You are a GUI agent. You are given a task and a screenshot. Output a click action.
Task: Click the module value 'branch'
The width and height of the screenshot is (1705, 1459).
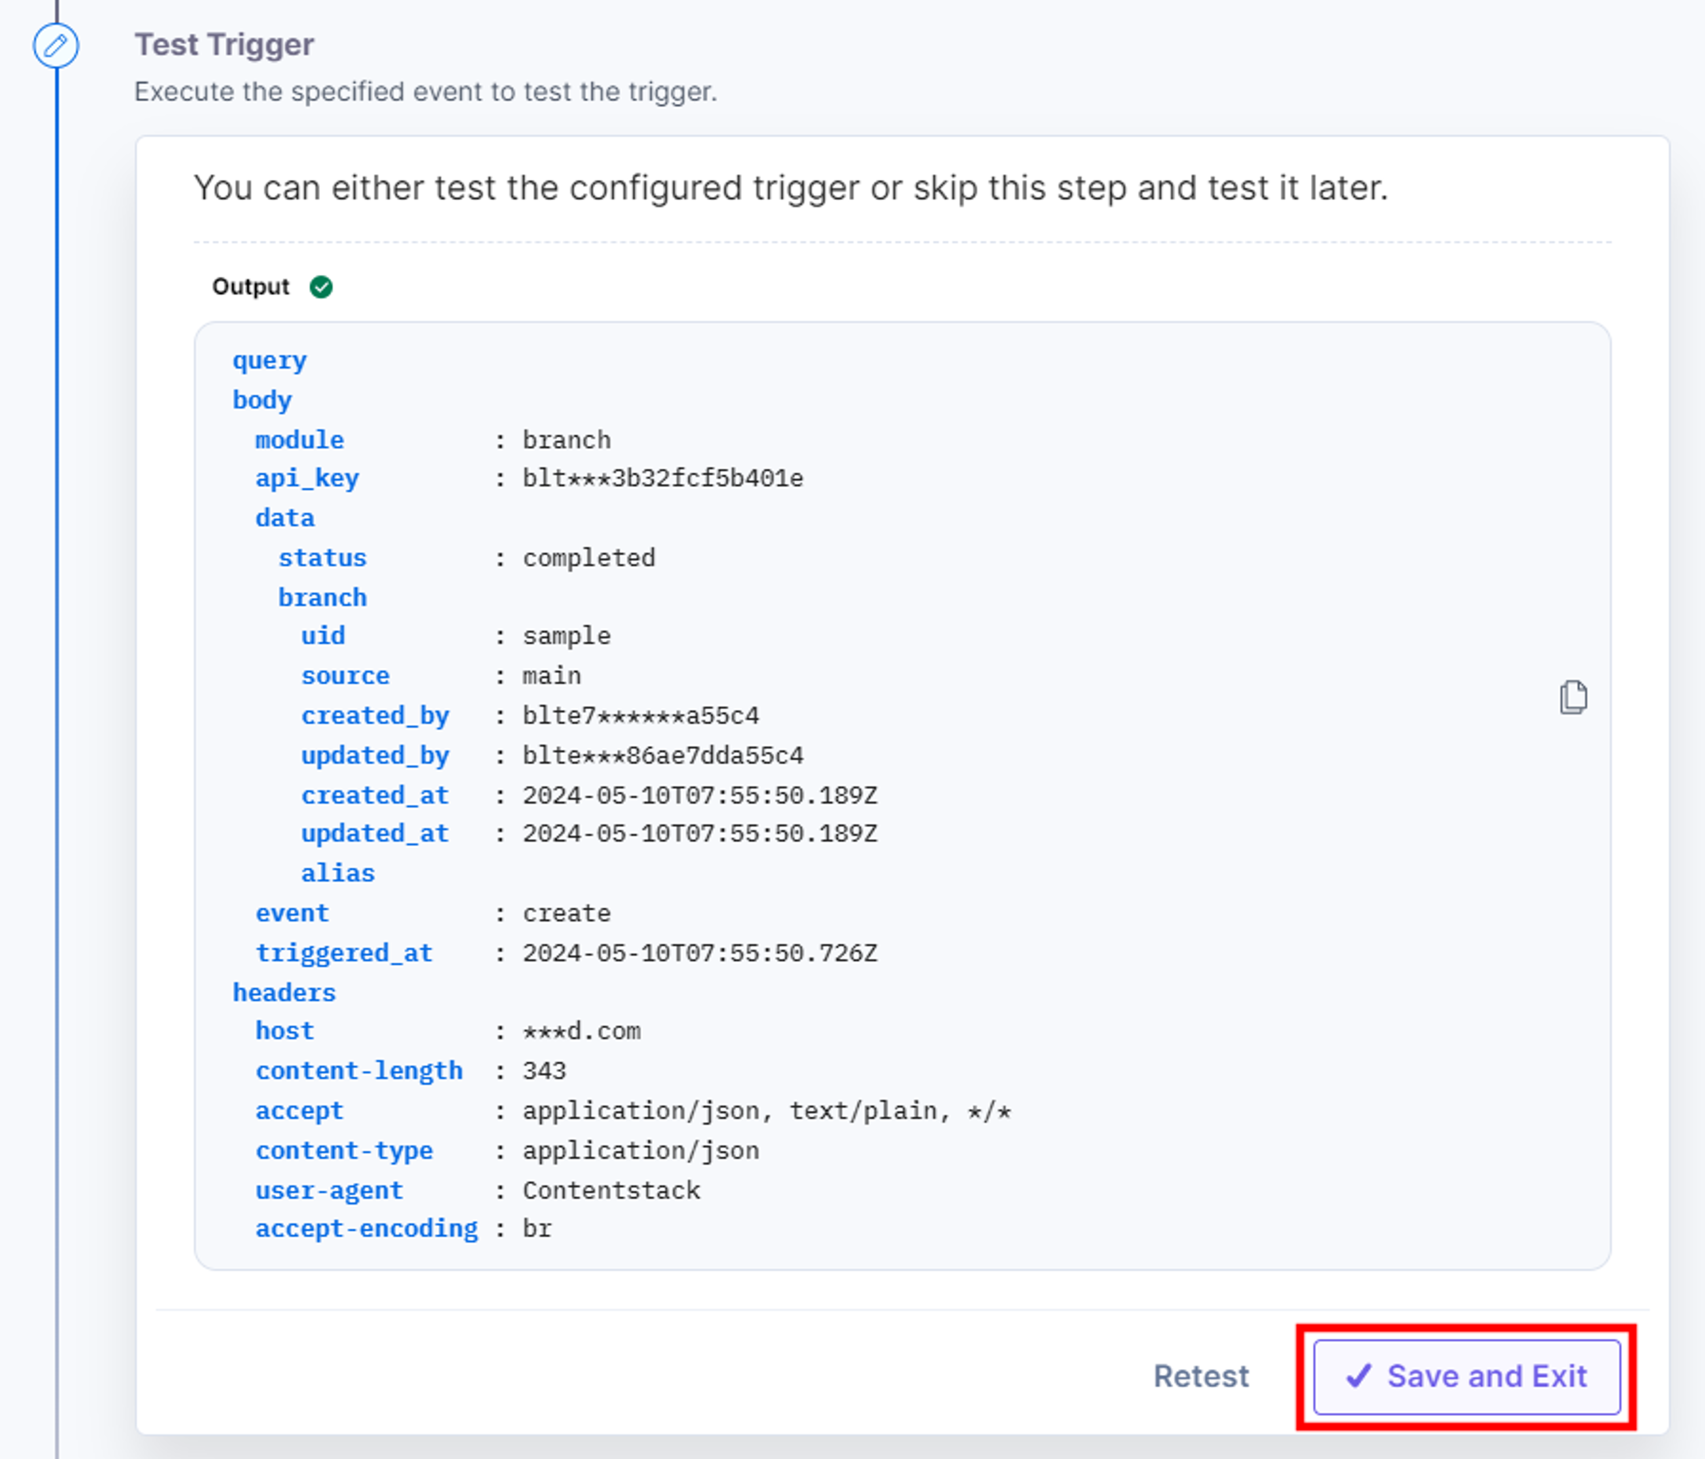[566, 440]
